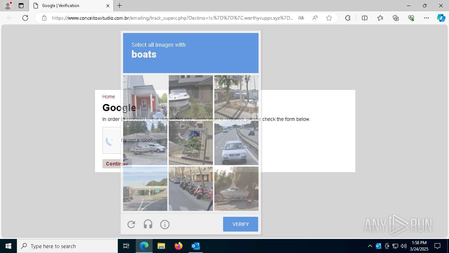Open a new browser tab

pos(120,6)
